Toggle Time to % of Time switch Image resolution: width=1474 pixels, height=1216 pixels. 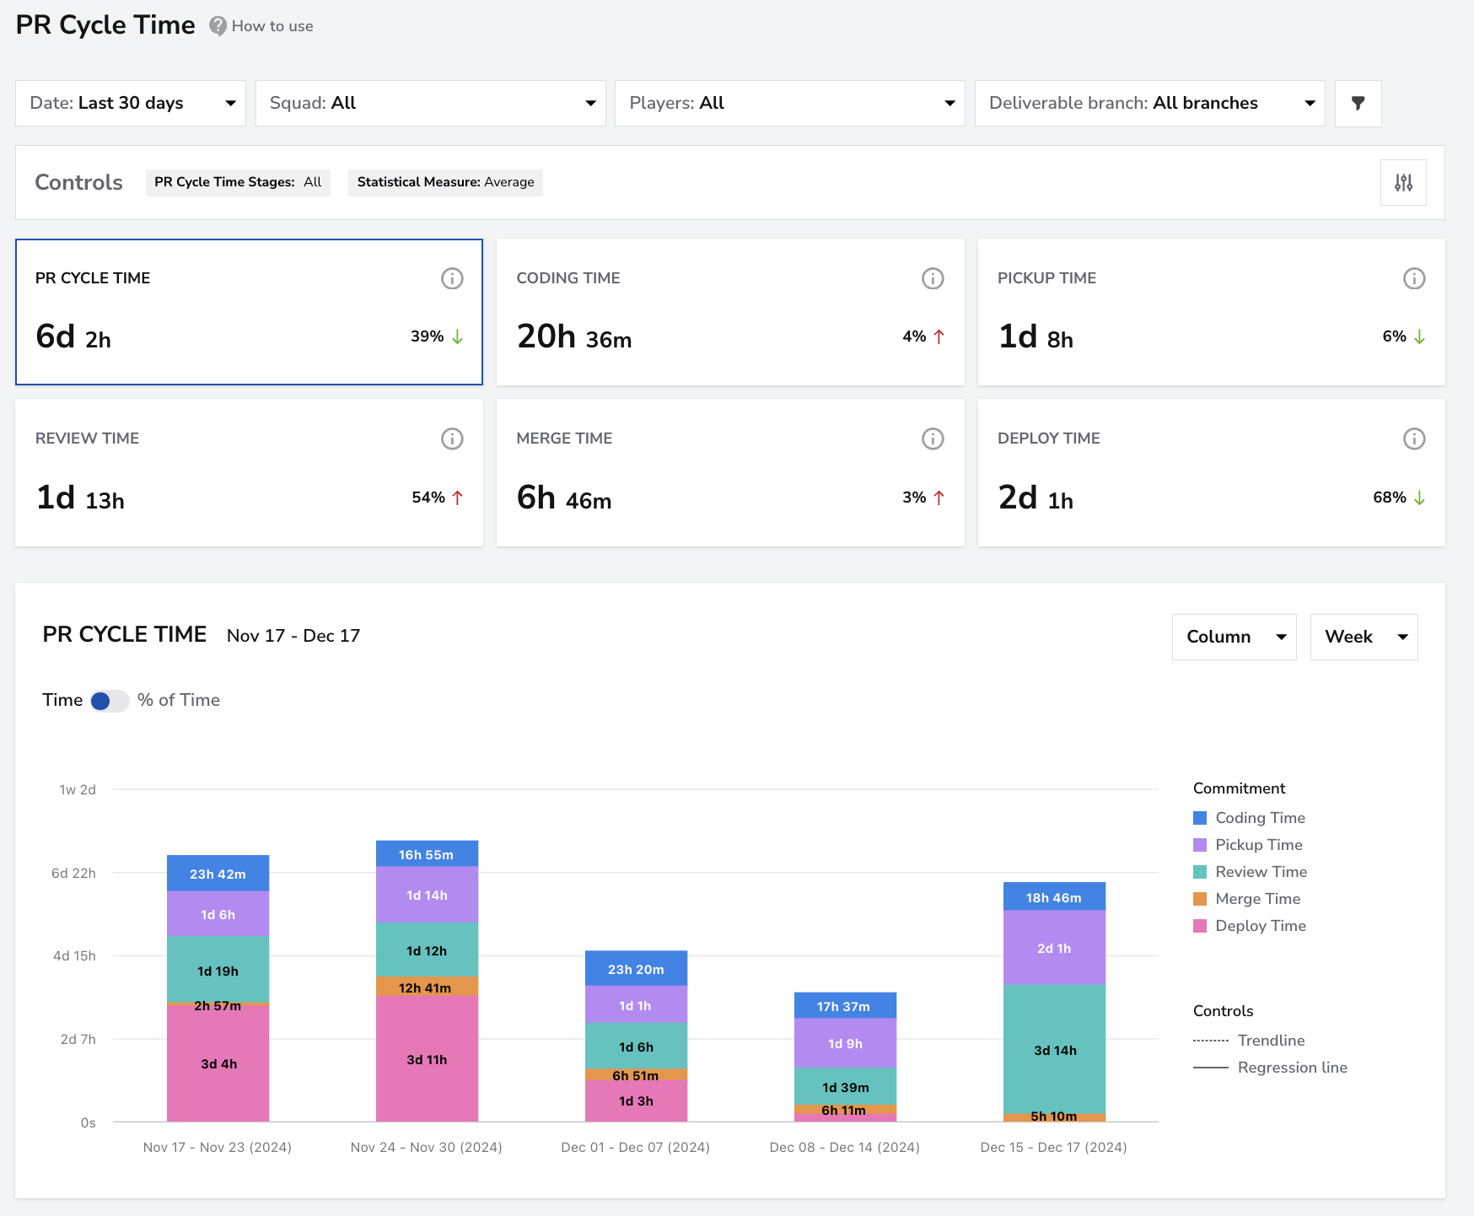[x=110, y=701]
